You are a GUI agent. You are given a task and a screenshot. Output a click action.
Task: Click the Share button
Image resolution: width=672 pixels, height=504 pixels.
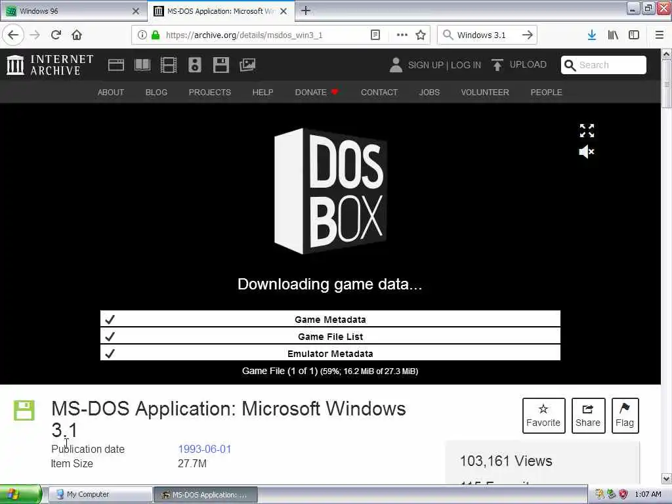click(x=588, y=415)
